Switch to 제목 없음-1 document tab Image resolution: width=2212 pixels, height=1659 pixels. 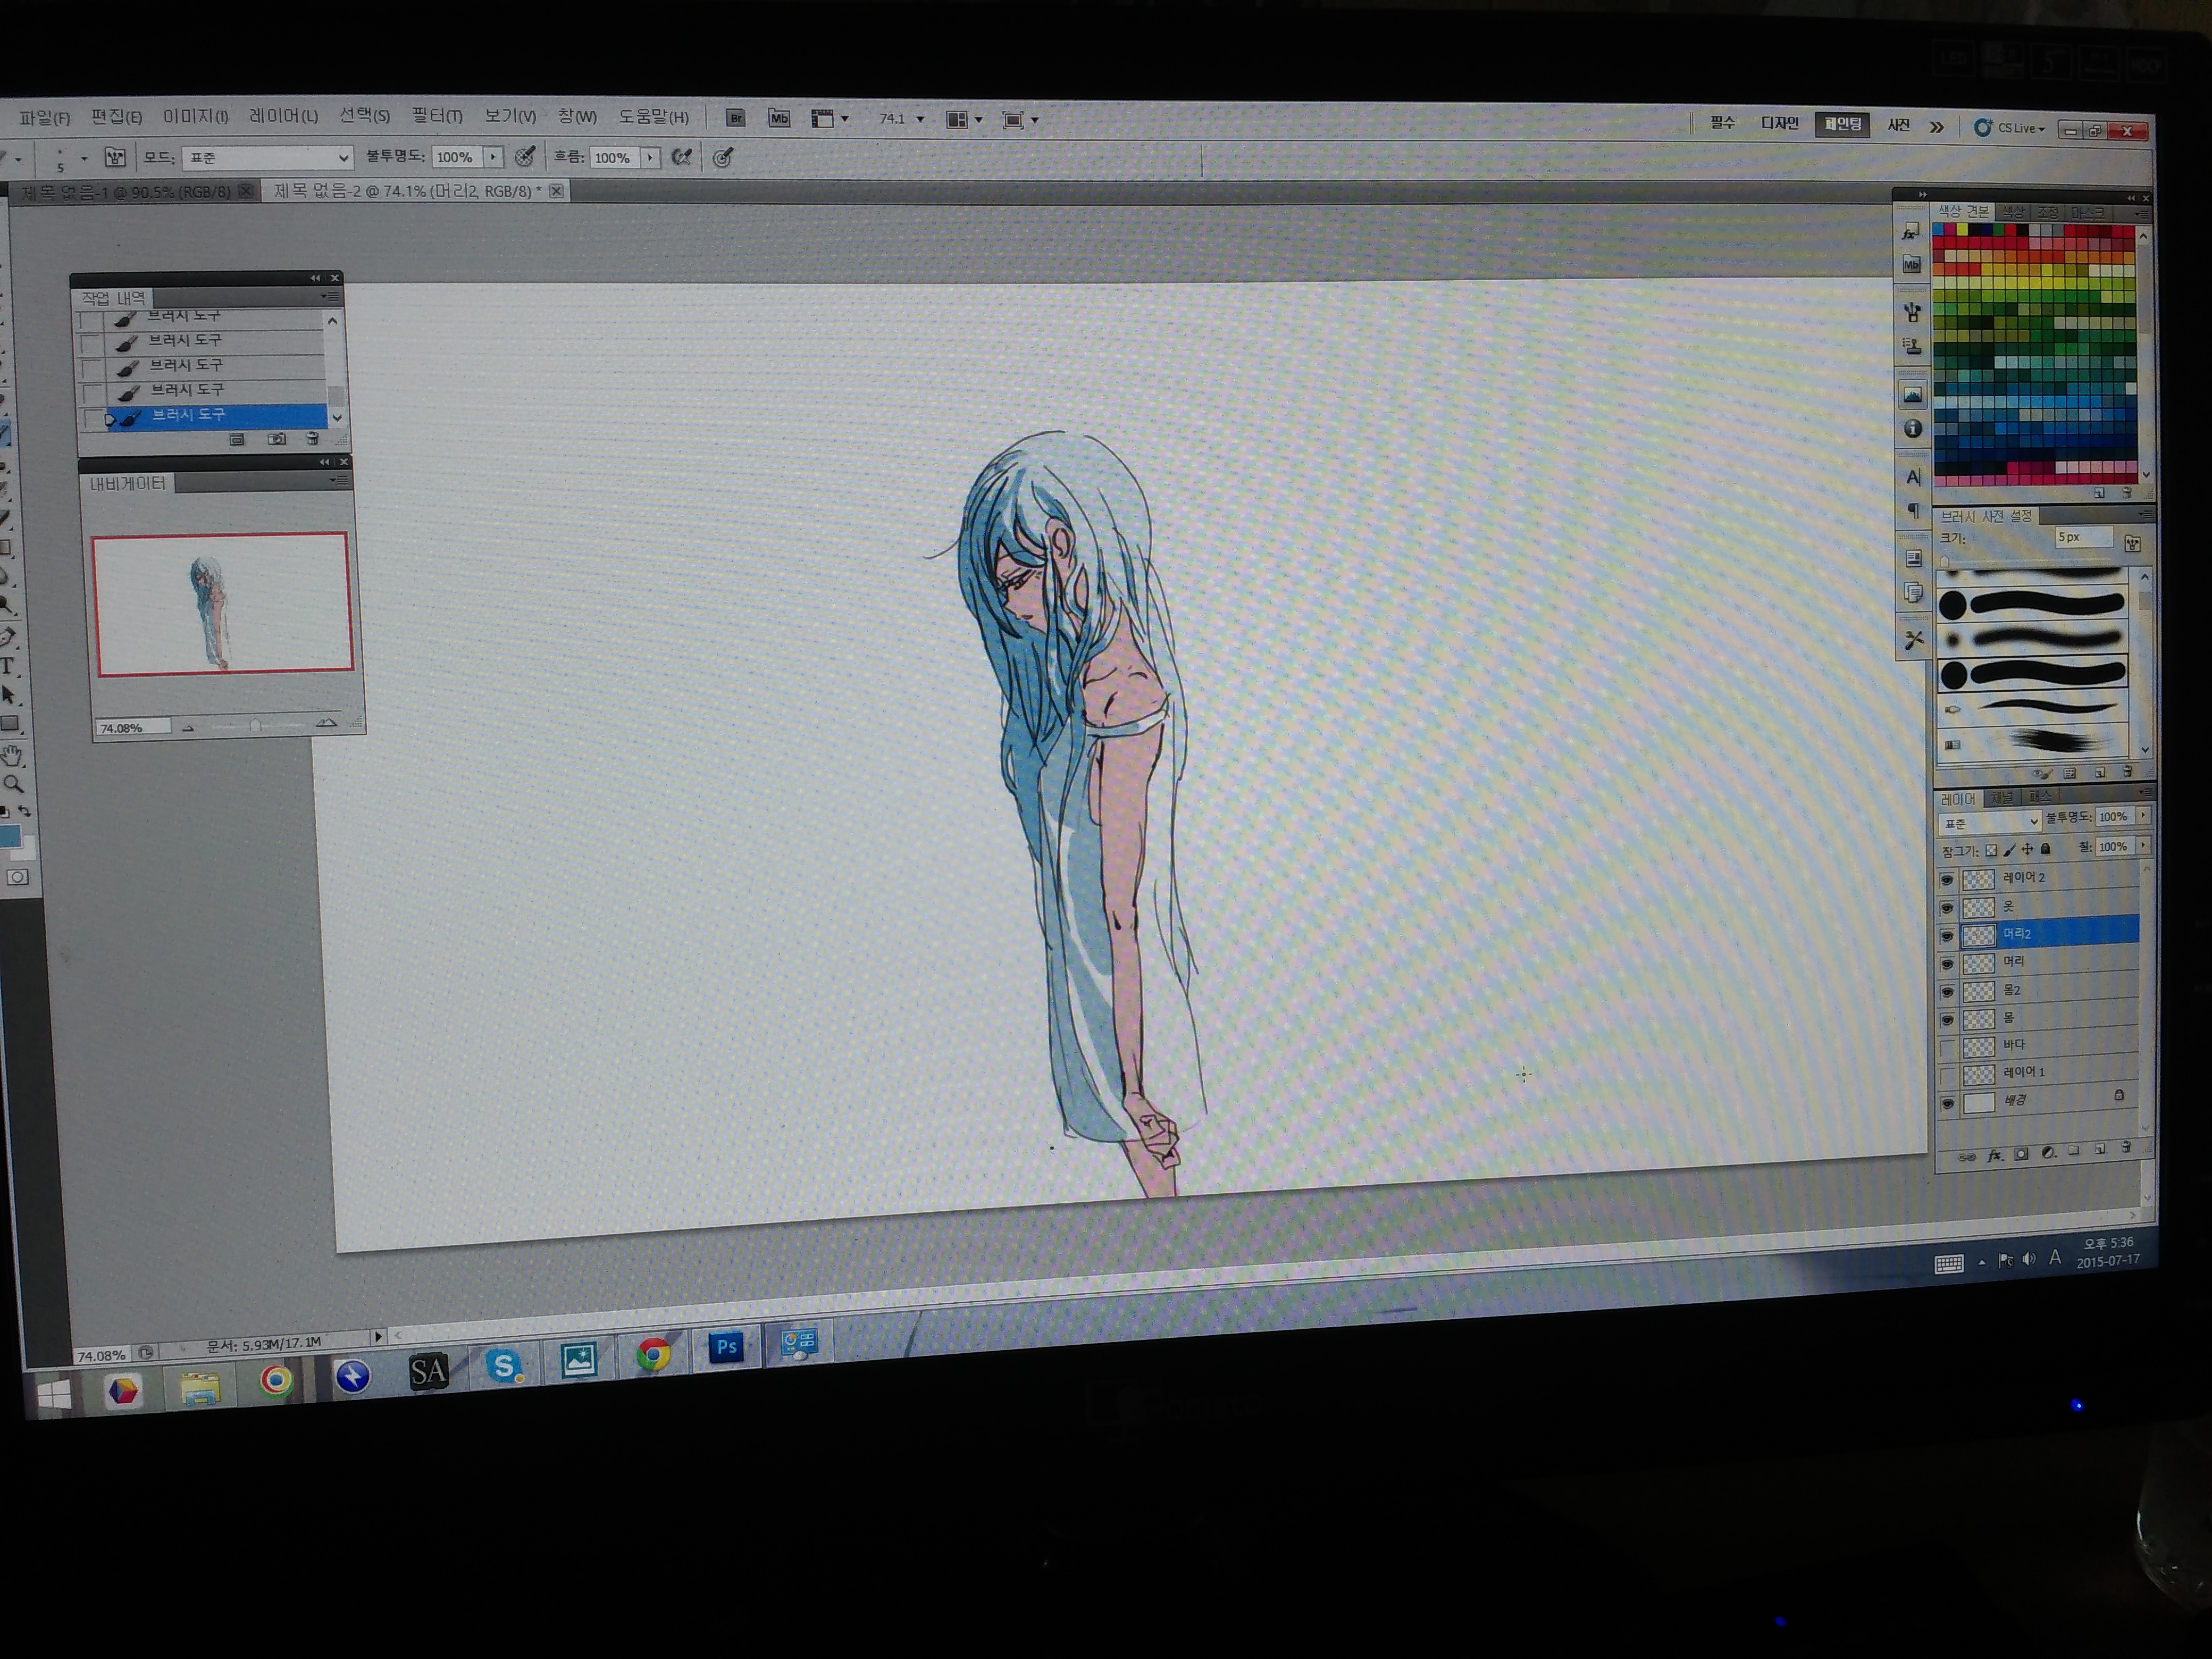[x=126, y=192]
